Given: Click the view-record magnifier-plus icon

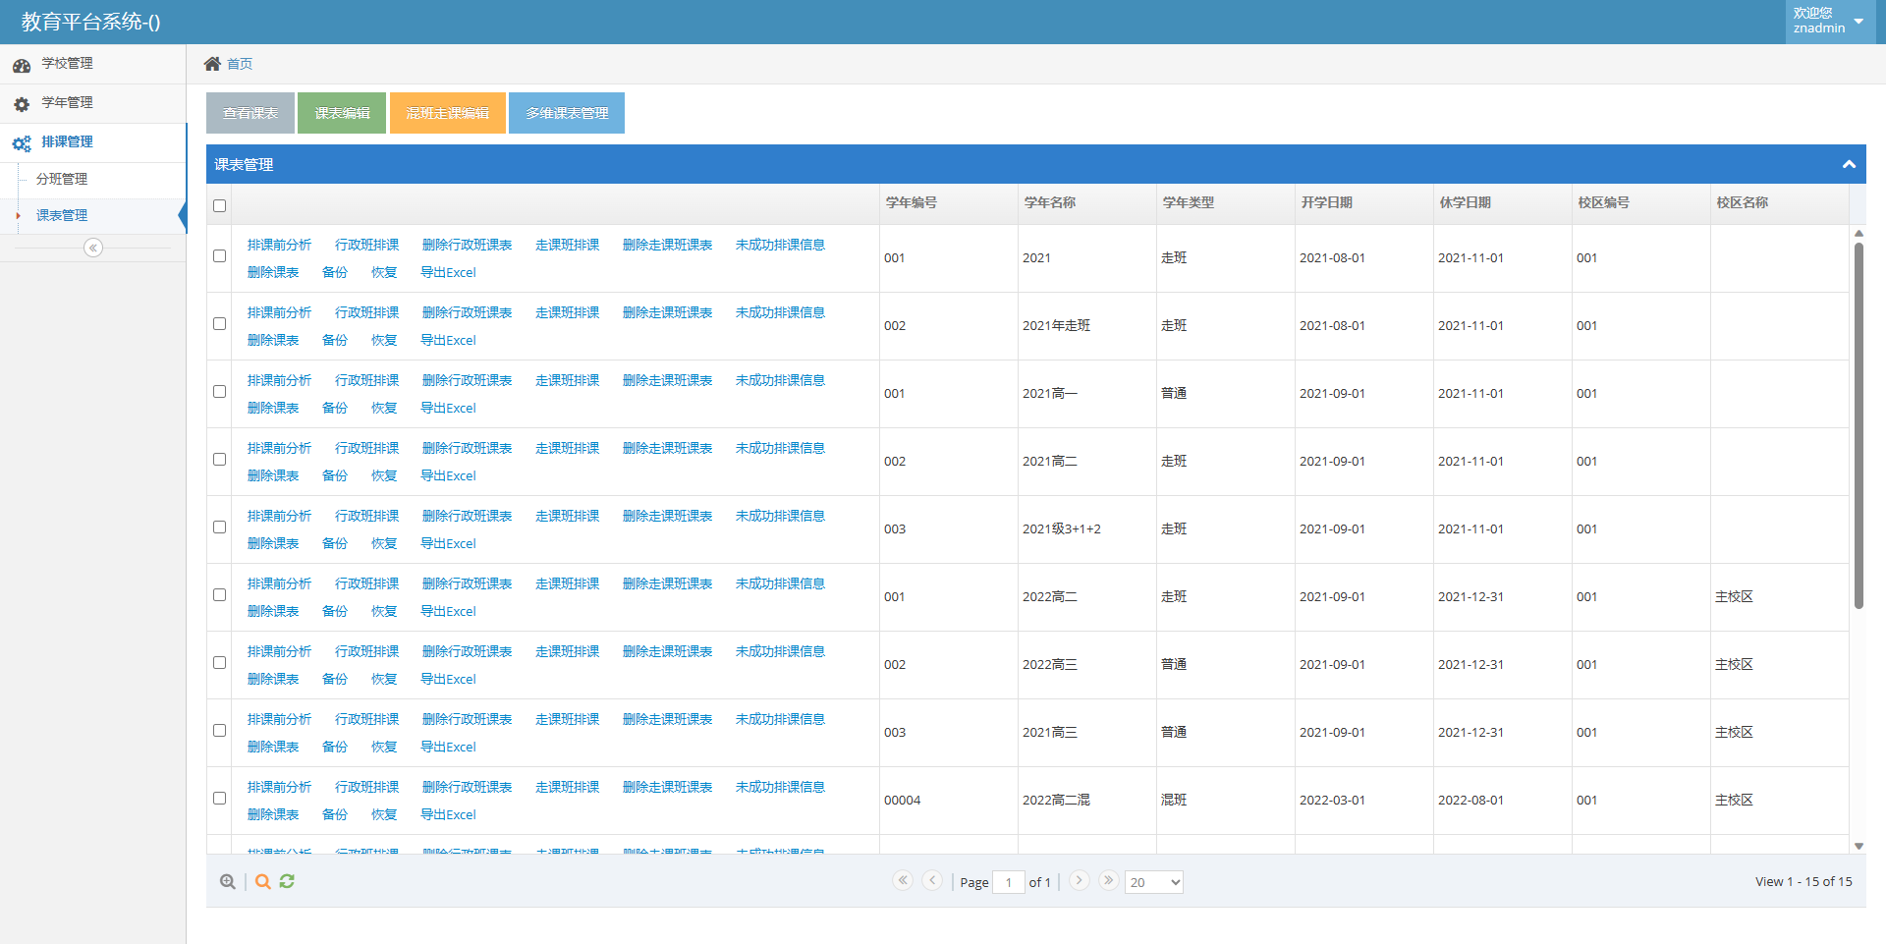Looking at the screenshot, I should pyautogui.click(x=228, y=881).
